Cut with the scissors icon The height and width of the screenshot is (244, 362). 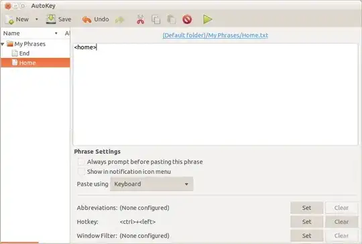(x=140, y=19)
